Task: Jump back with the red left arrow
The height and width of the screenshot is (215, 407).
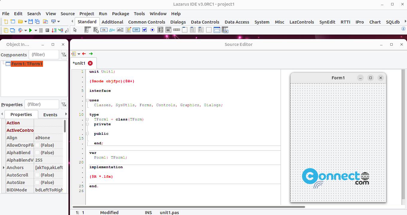Action: 84,54
